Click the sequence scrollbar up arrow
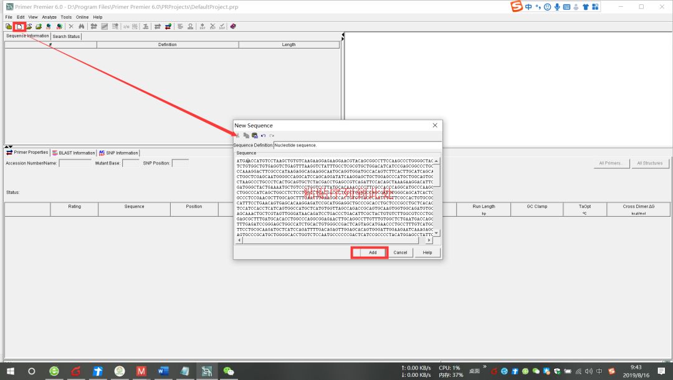The height and width of the screenshot is (380, 673). 436,161
